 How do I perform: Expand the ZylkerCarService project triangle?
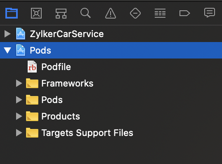[x=7, y=34]
